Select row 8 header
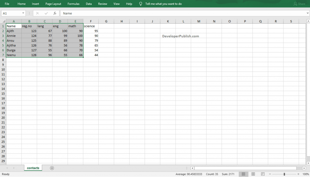The width and height of the screenshot is (310, 177). tap(3, 60)
